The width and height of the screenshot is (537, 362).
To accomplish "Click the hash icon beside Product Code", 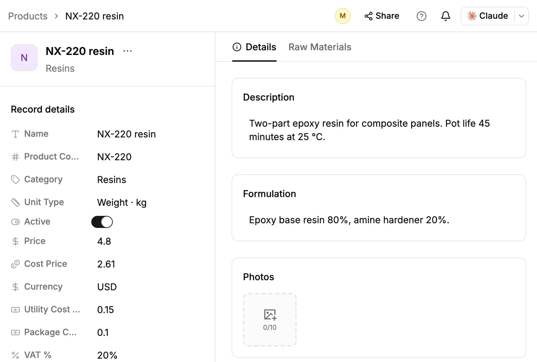I will (x=15, y=157).
